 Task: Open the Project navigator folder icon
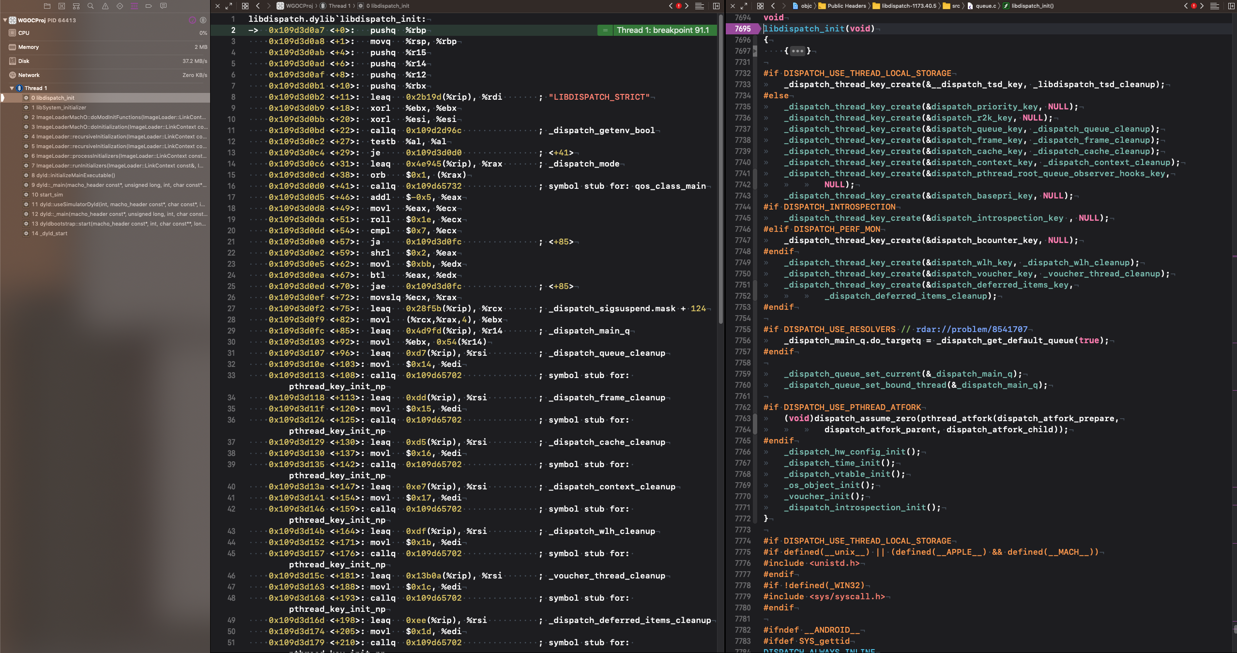click(x=47, y=6)
